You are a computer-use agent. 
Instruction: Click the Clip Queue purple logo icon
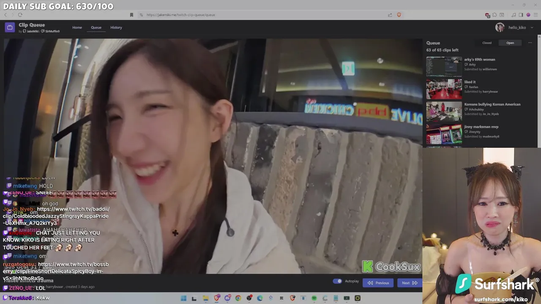(9, 27)
